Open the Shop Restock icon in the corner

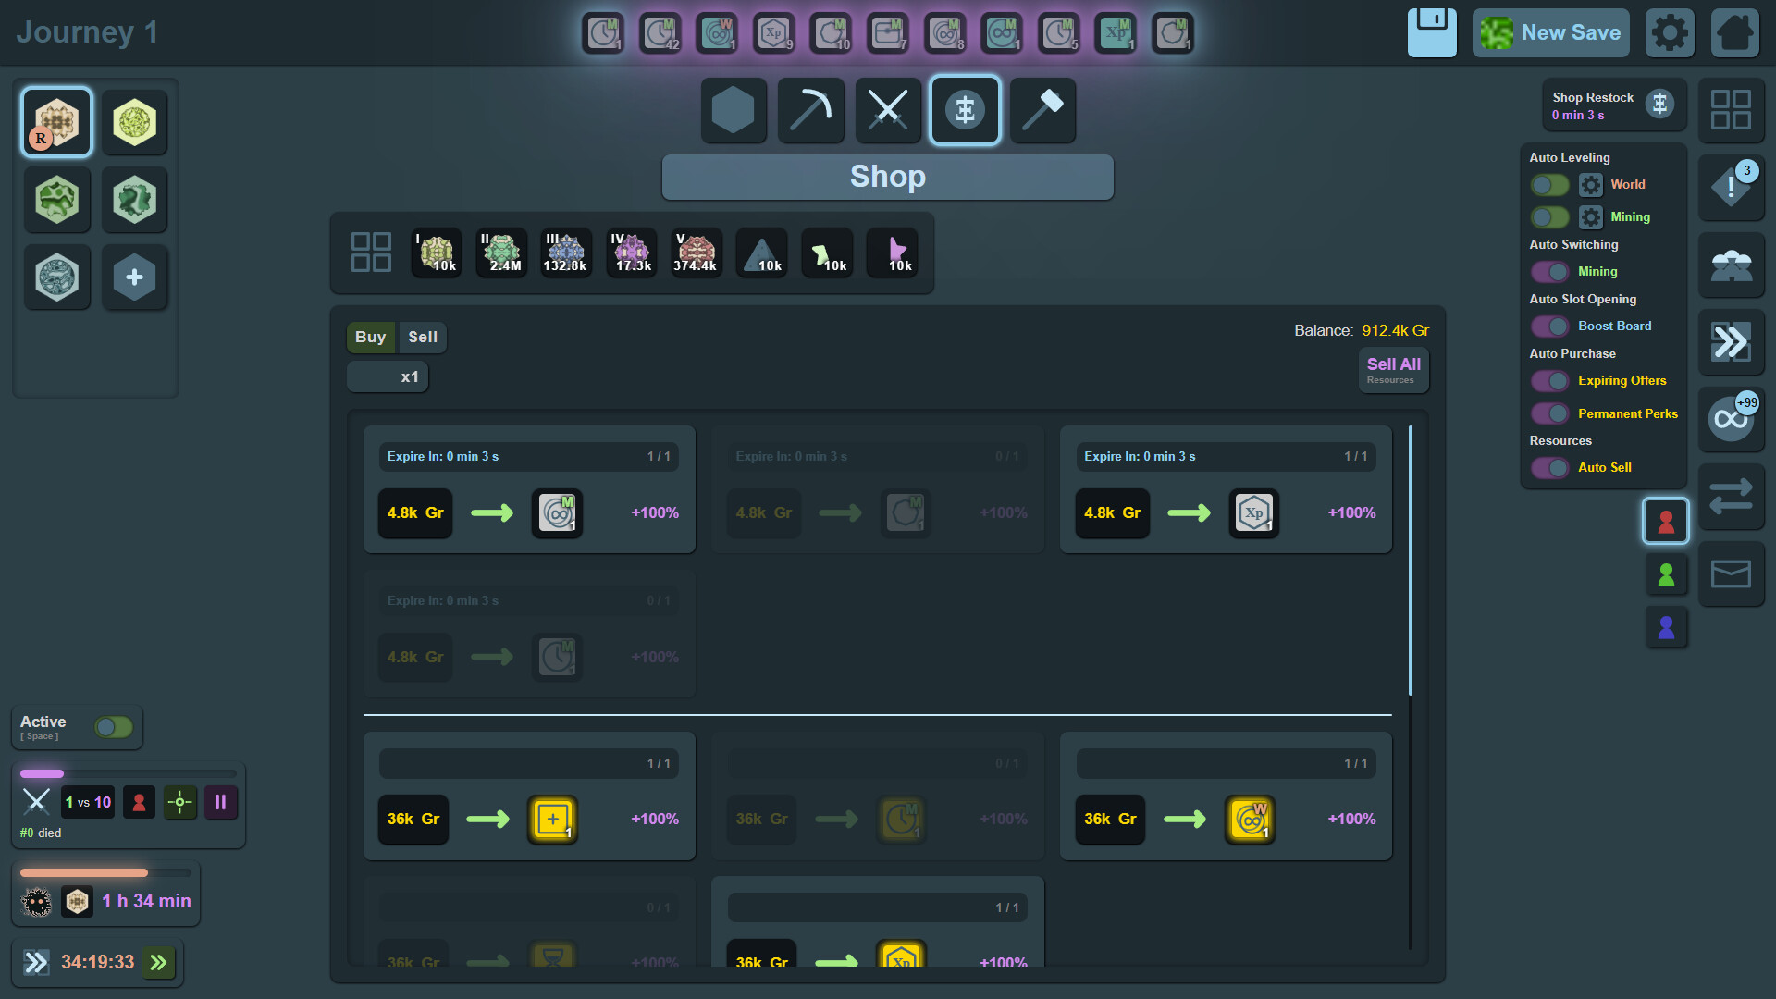coord(1661,105)
